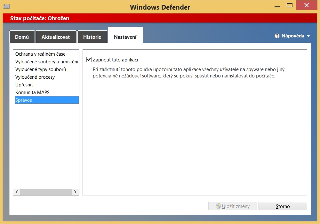Open the Upřesnit settings section

click(46, 85)
